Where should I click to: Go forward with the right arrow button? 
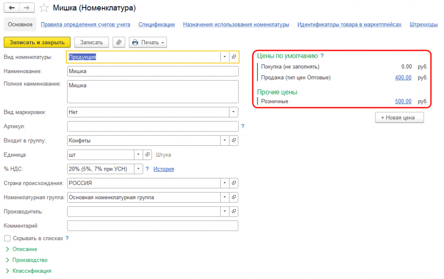[27, 8]
